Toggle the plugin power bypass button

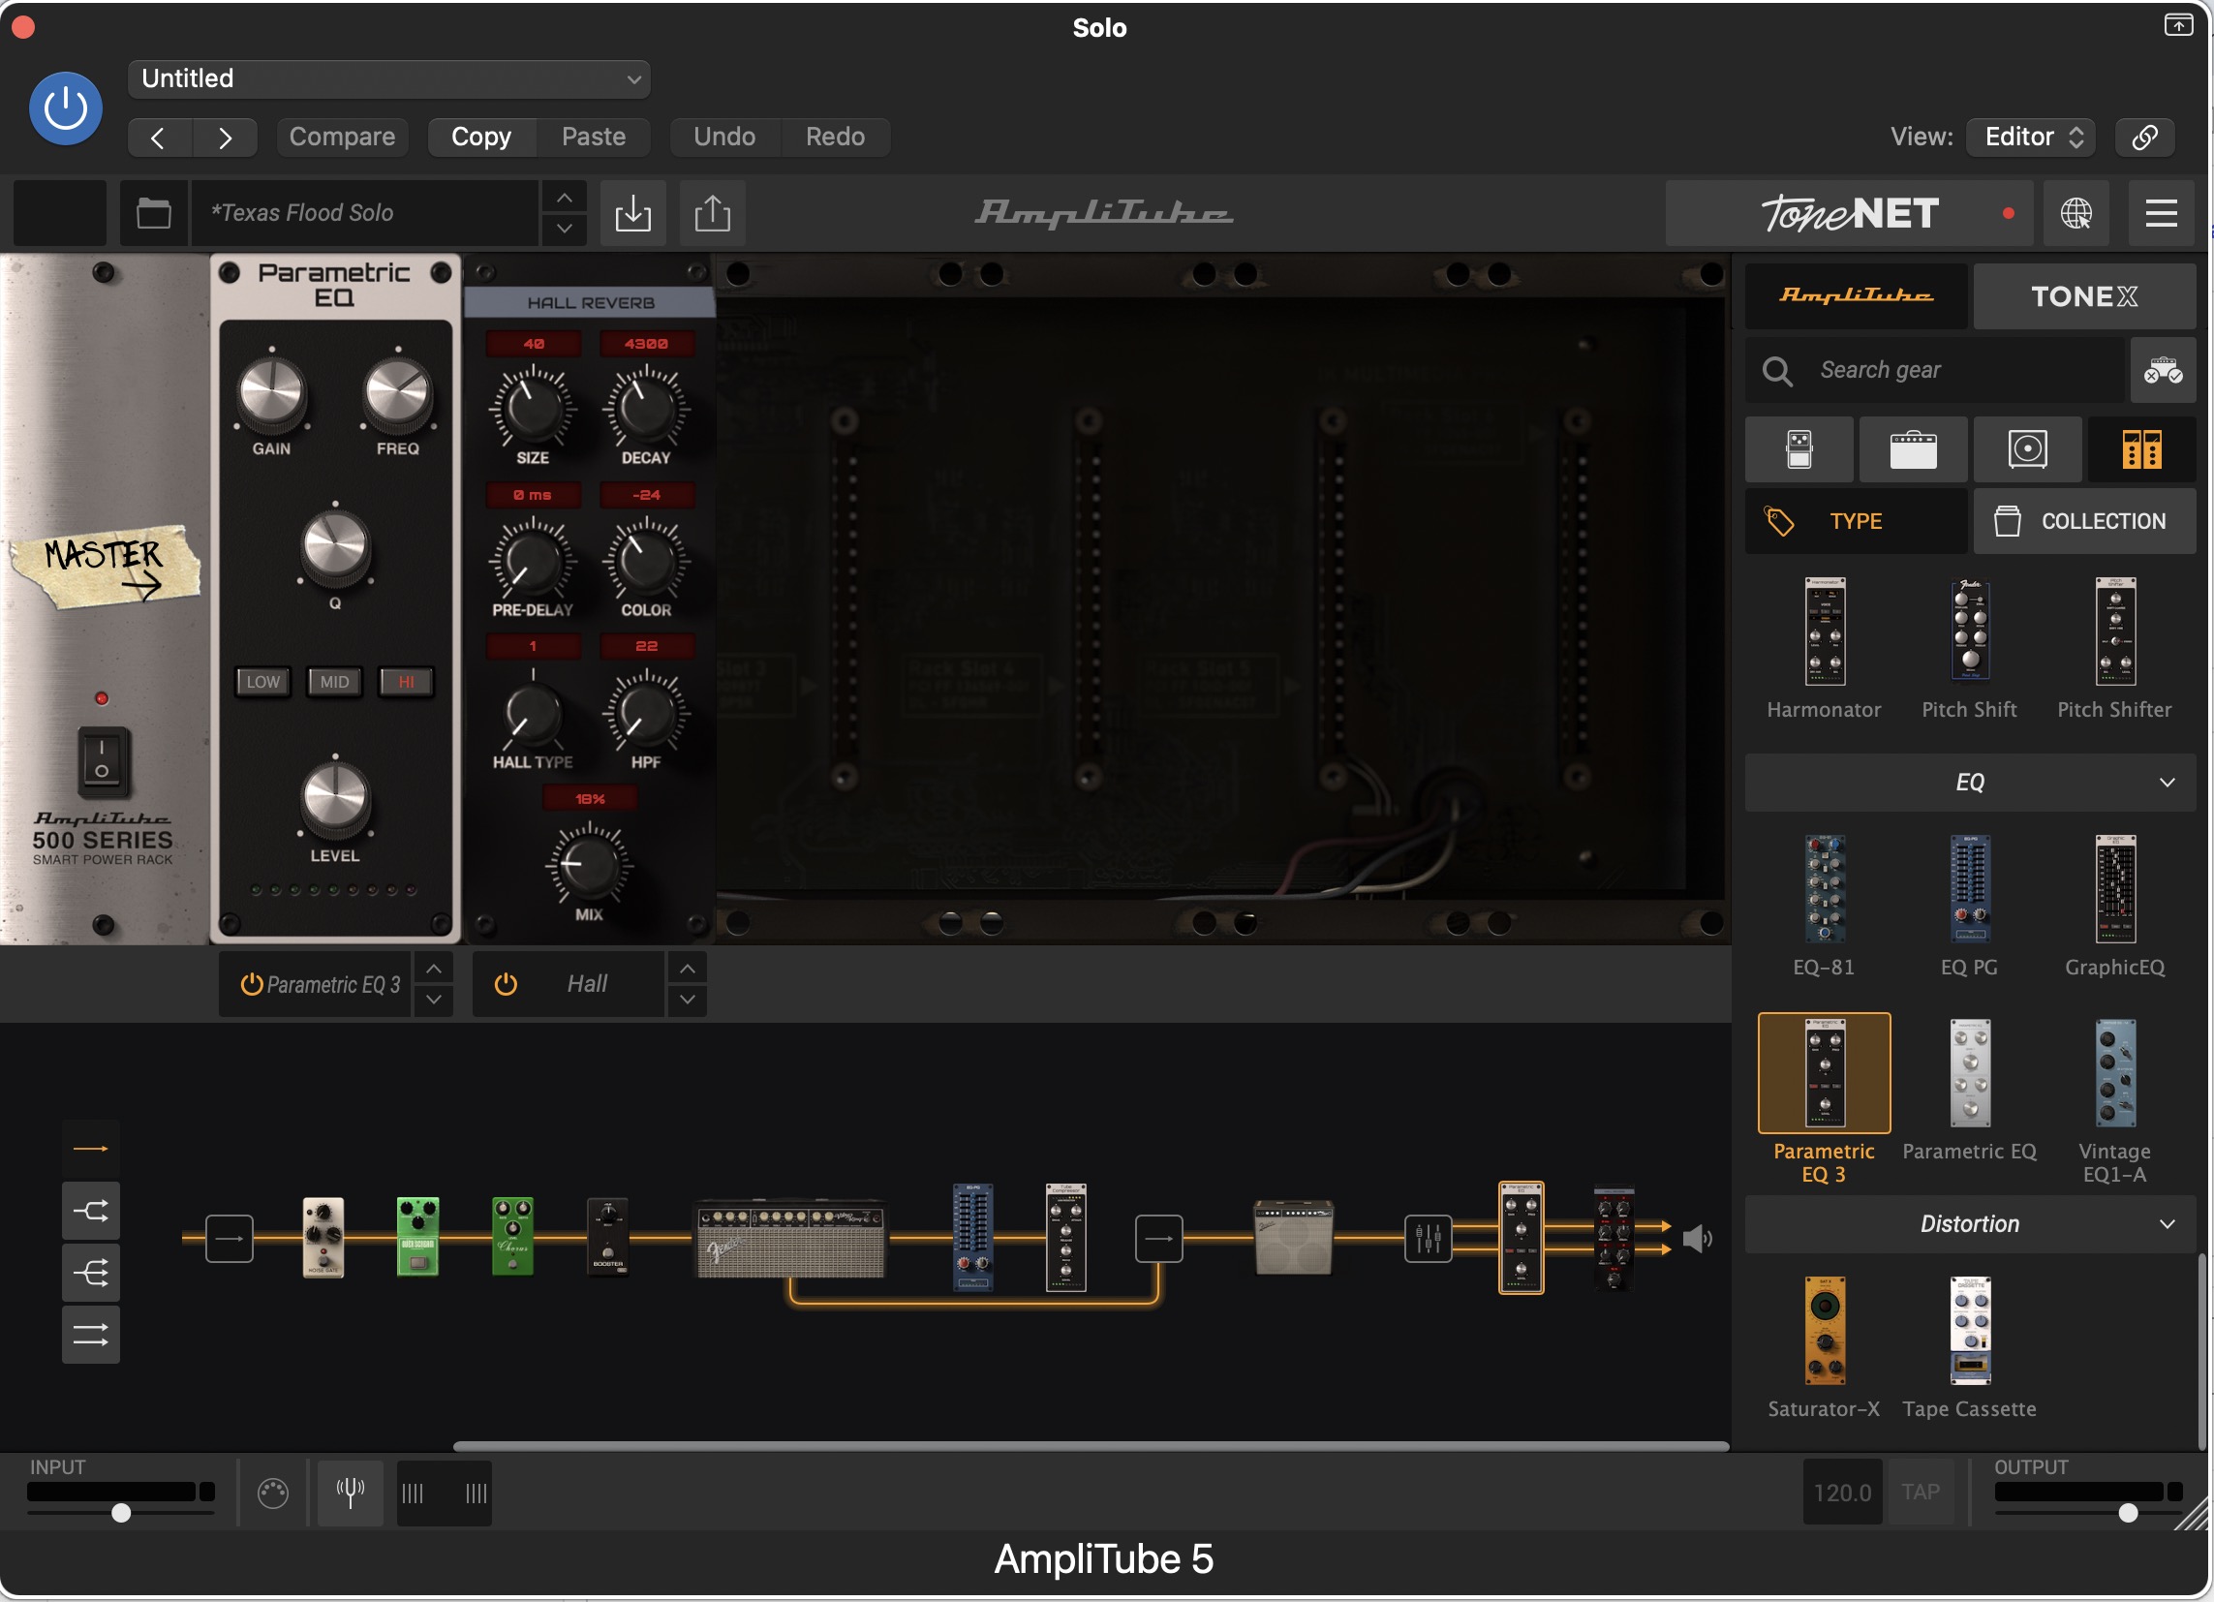(x=66, y=108)
